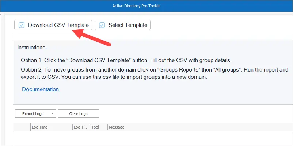
Task: Click the Tool column header
Action: (x=99, y=127)
